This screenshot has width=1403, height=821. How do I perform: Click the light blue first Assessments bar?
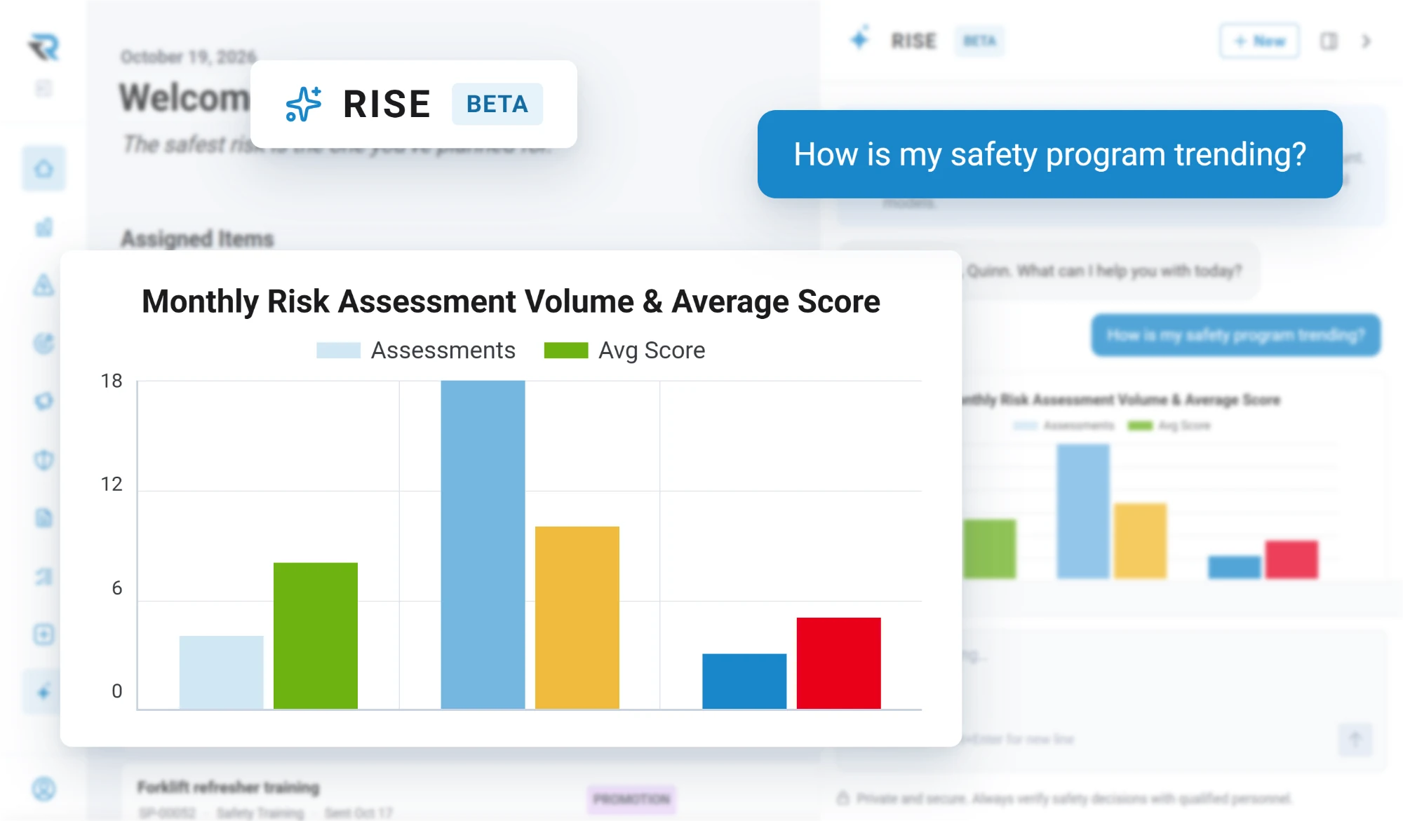point(221,672)
